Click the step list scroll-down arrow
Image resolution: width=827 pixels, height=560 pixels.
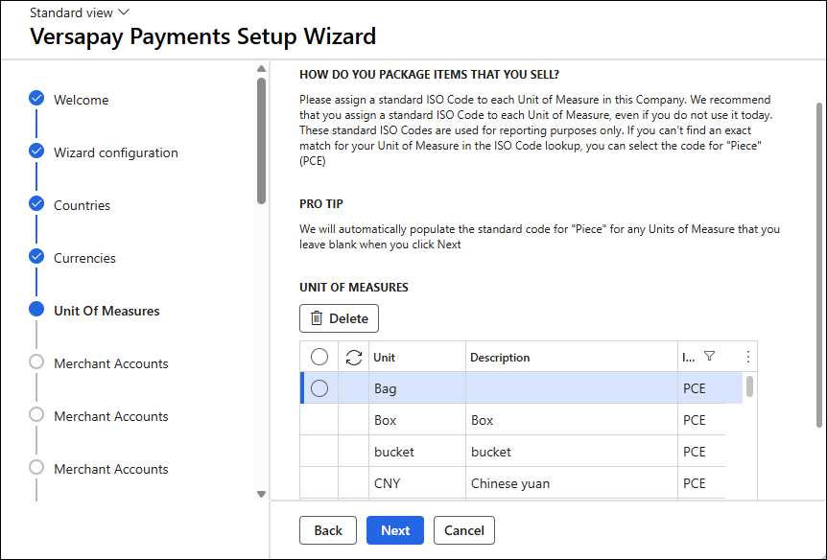tap(261, 494)
